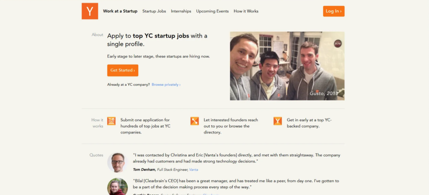
Task: Click the orange Get Started button
Action: pyautogui.click(x=123, y=70)
